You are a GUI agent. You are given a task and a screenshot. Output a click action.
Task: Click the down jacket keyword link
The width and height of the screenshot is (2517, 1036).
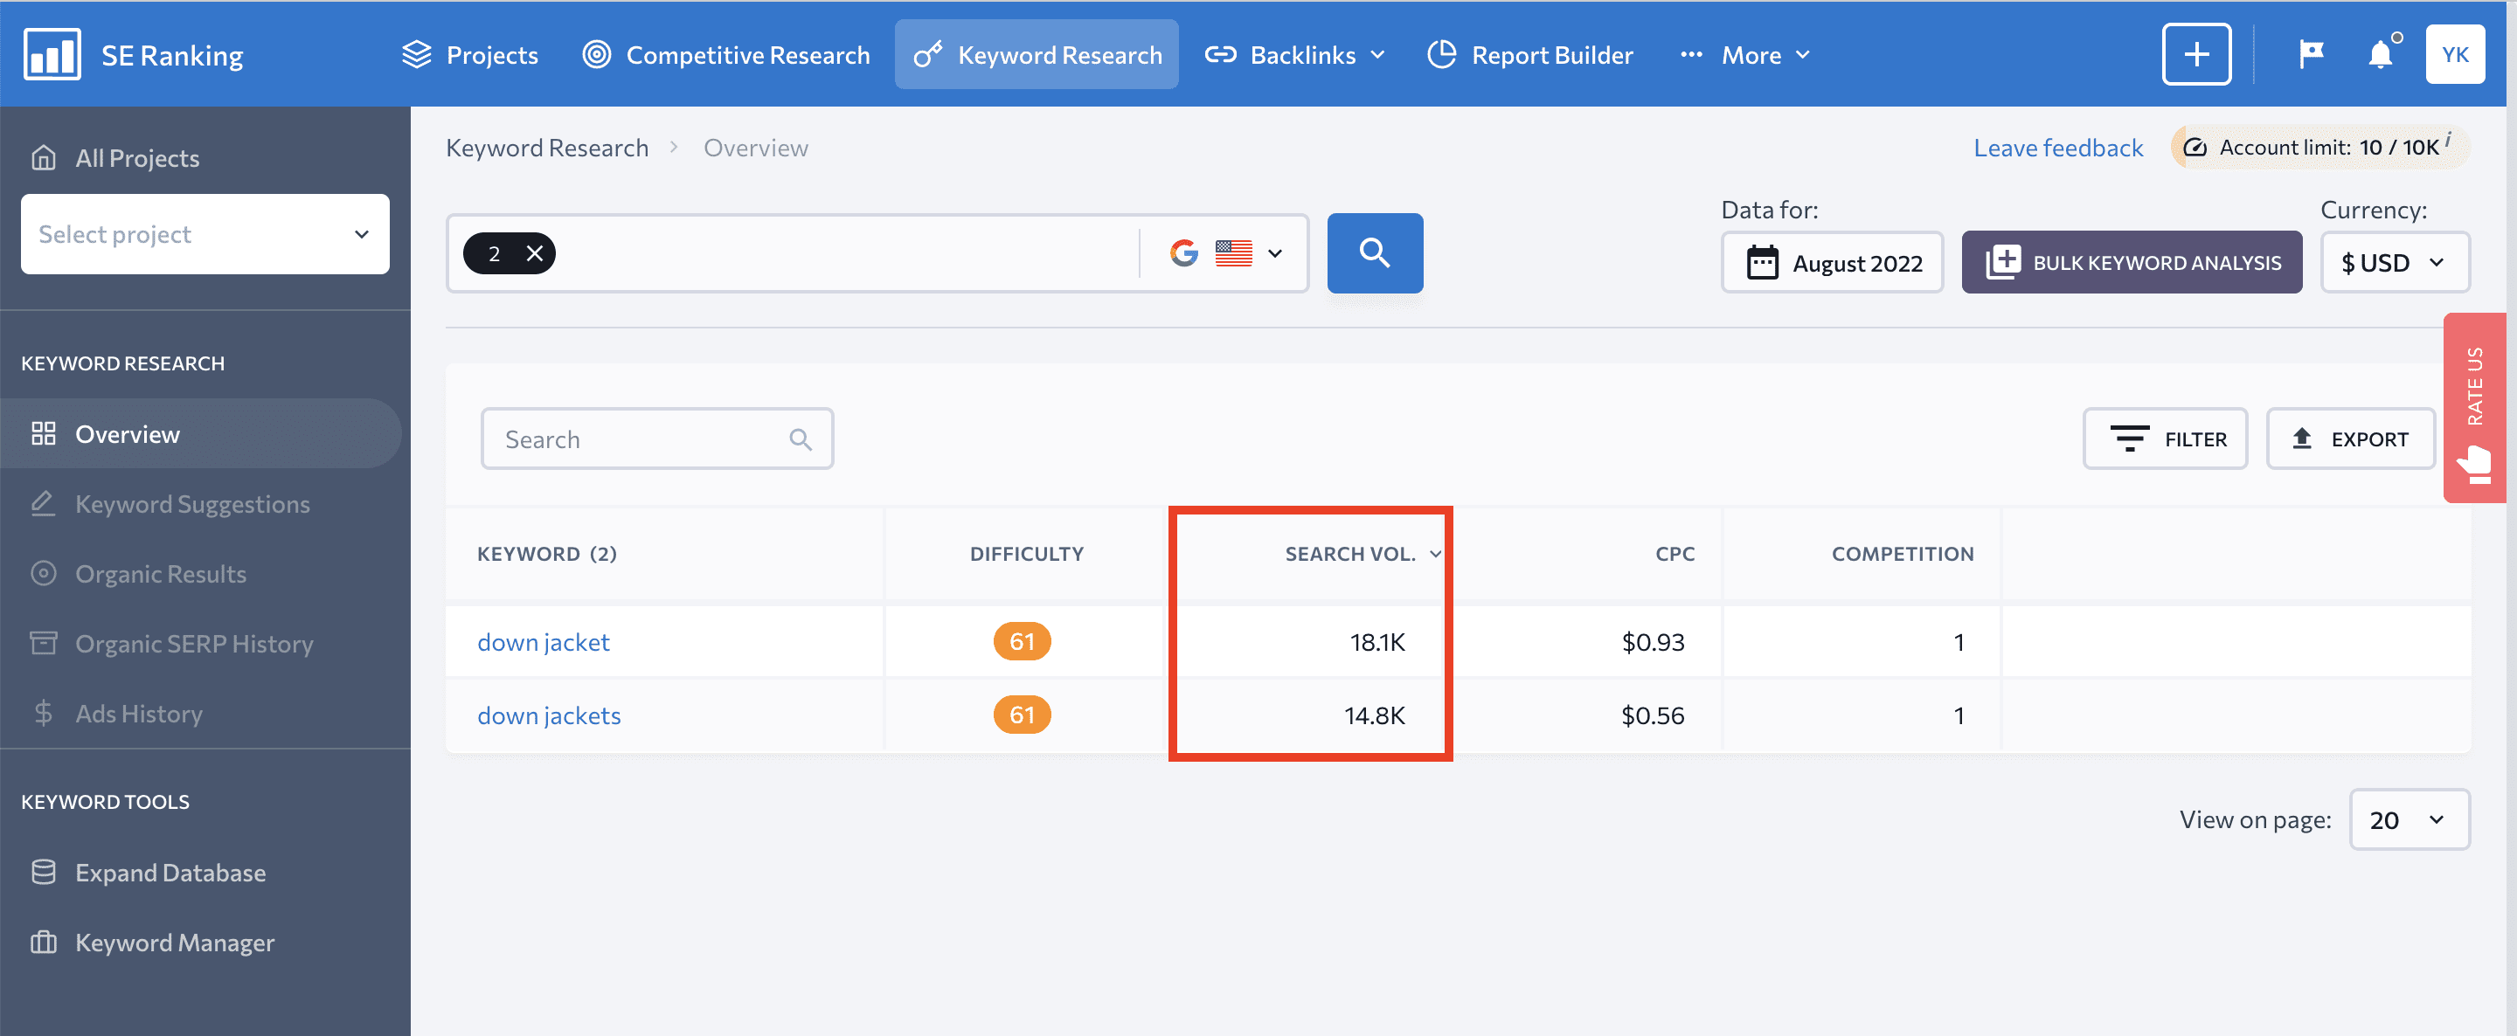coord(541,641)
